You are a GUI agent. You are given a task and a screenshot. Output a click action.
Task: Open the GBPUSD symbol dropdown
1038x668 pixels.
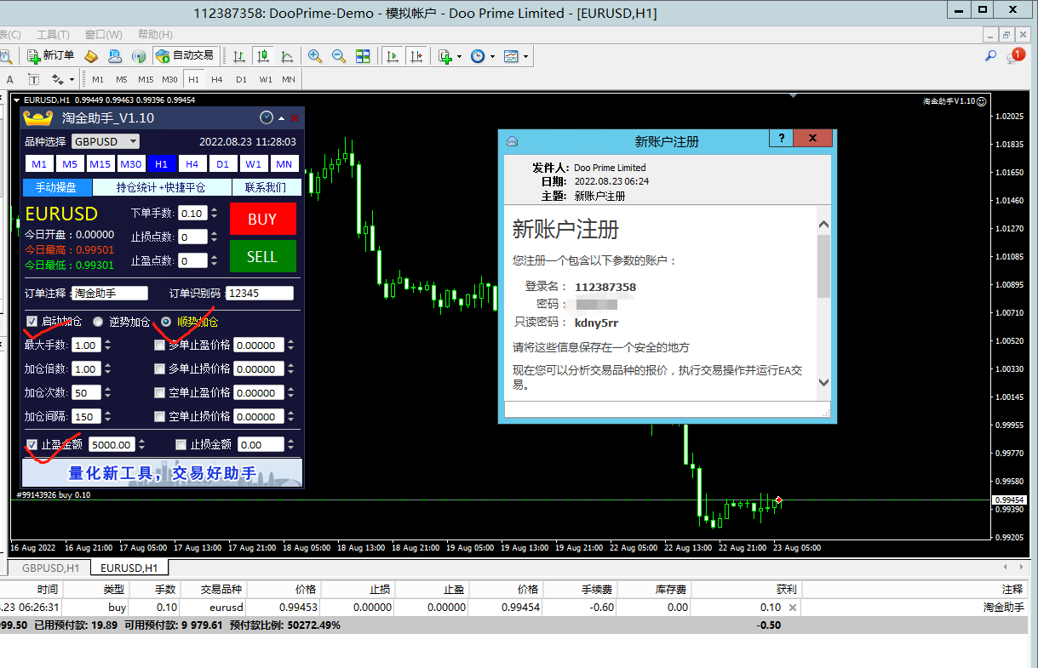coord(106,141)
